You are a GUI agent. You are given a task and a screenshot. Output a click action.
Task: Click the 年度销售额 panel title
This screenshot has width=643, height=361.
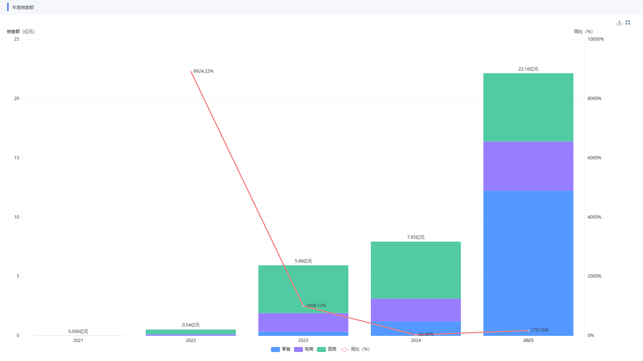(23, 8)
